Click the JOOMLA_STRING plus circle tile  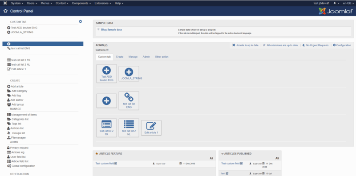click(129, 73)
